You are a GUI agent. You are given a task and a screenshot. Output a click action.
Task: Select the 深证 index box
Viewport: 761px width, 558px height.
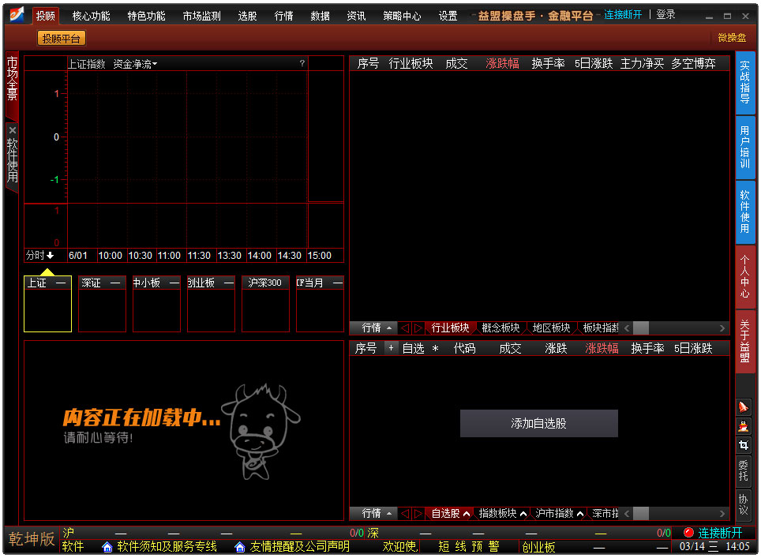point(102,304)
